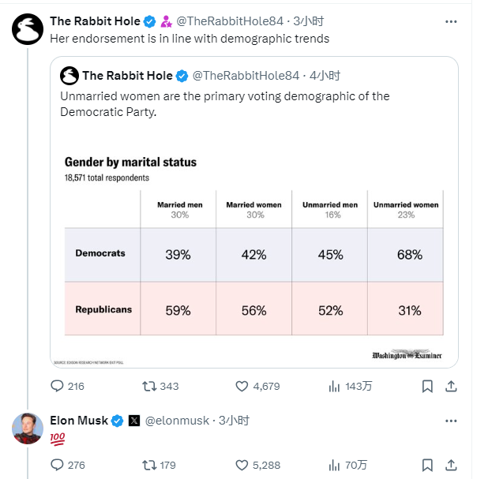
Task: Open more options on The Rabbit Hole's tweet
Action: (451, 21)
